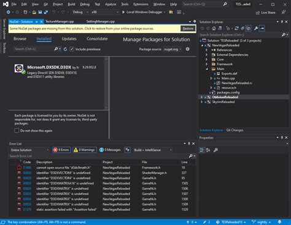Click the Save All toolbar icon
This screenshot has width=291, height=225.
point(46,12)
